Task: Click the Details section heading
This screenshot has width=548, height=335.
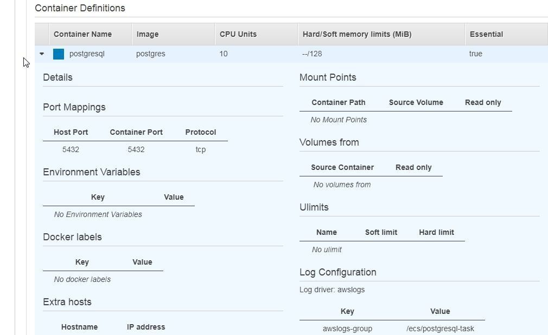Action: pyautogui.click(x=58, y=77)
